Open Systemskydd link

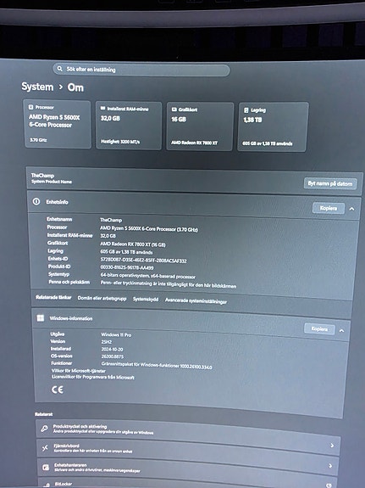146,299
